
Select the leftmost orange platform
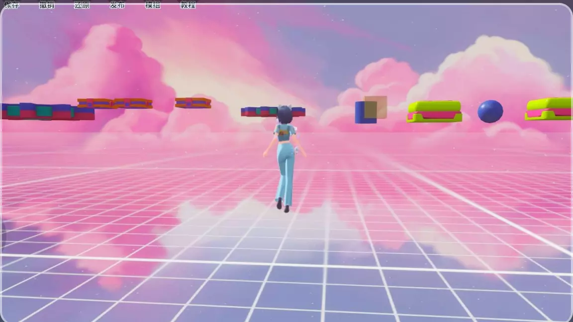pyautogui.click(x=95, y=103)
